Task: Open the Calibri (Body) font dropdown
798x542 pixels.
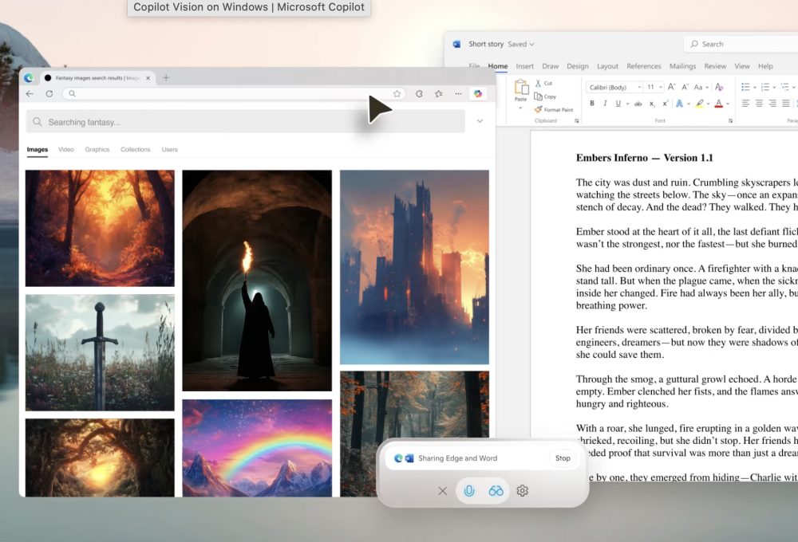Action: click(640, 88)
